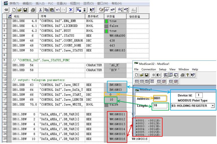Select ModScan32 hex display format icon (0x)
The image size is (217, 144).
(152, 81)
